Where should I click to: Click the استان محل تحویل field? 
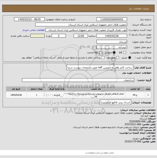112,42
